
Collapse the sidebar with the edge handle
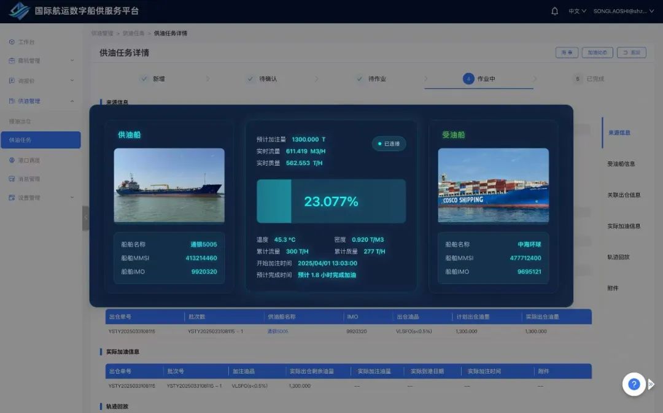[x=85, y=218]
